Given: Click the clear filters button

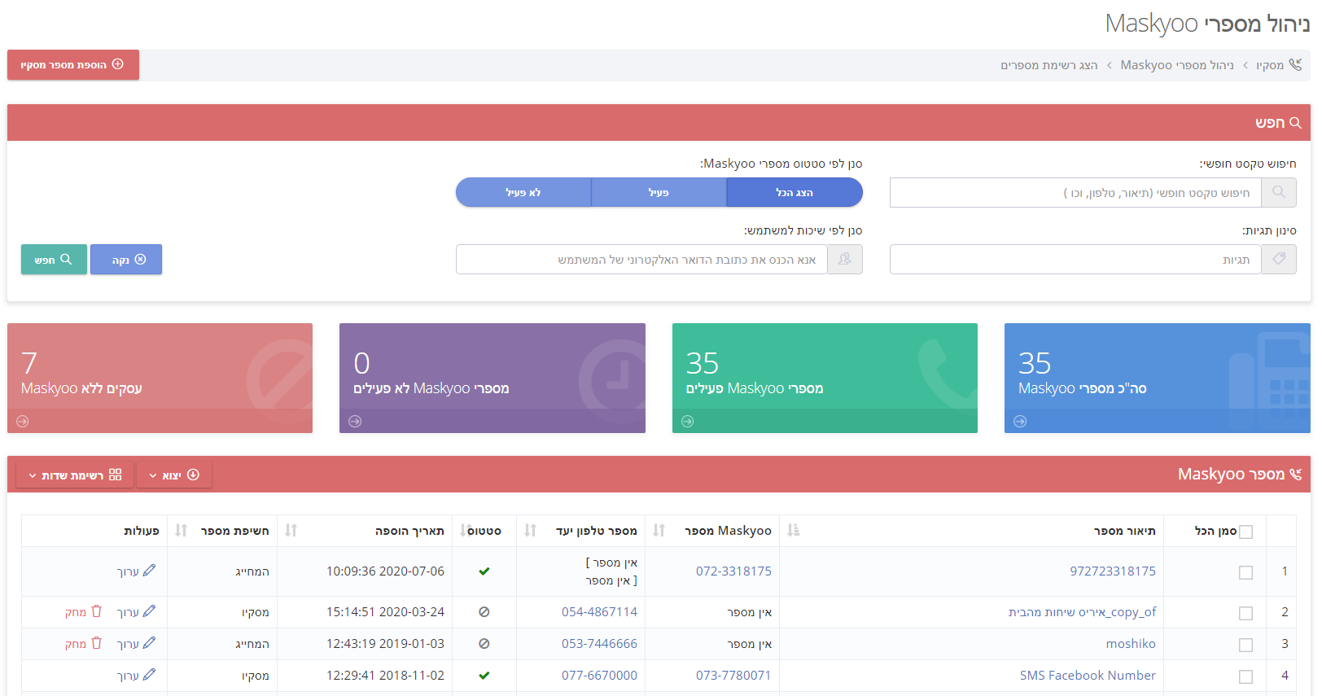Looking at the screenshot, I should (x=126, y=260).
